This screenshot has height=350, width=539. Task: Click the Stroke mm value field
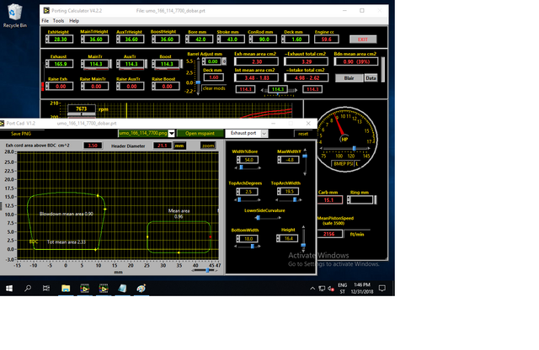[232, 40]
